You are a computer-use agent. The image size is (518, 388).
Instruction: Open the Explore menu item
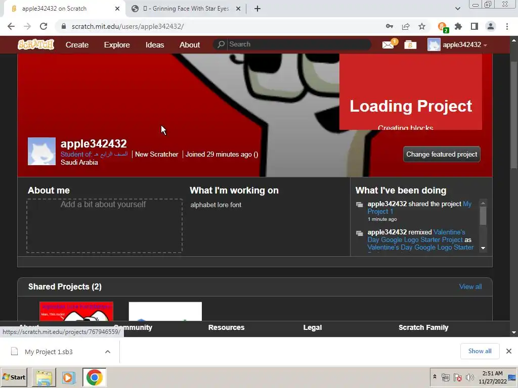pos(117,44)
